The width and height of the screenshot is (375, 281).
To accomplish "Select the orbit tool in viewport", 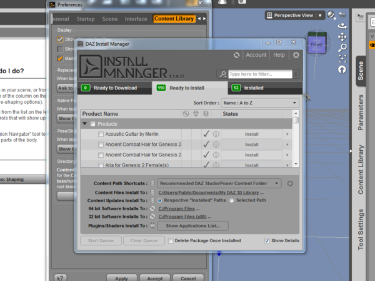I will click(342, 26).
